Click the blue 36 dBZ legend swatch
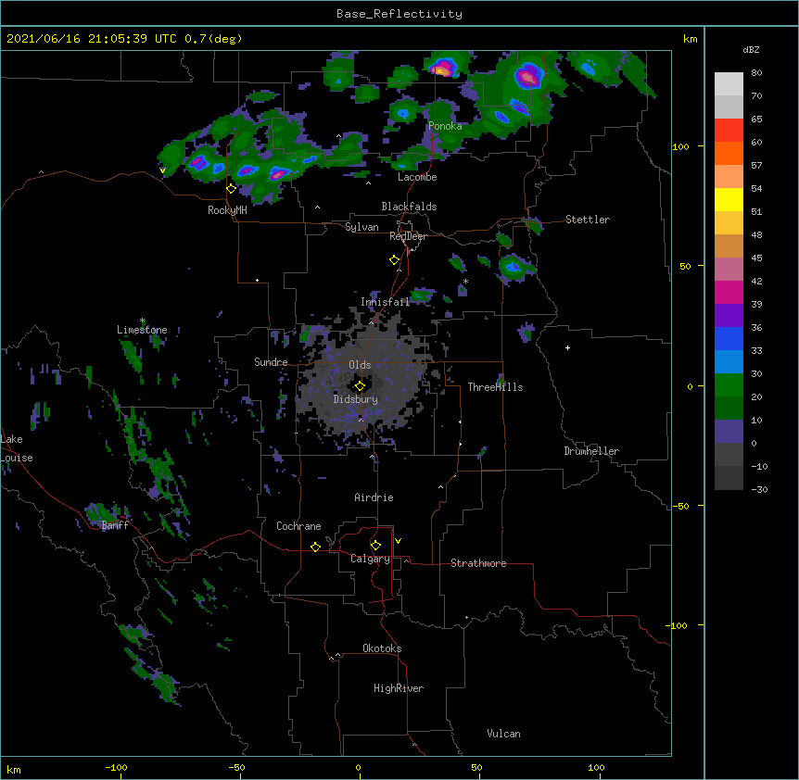The width and height of the screenshot is (799, 780). (x=729, y=338)
